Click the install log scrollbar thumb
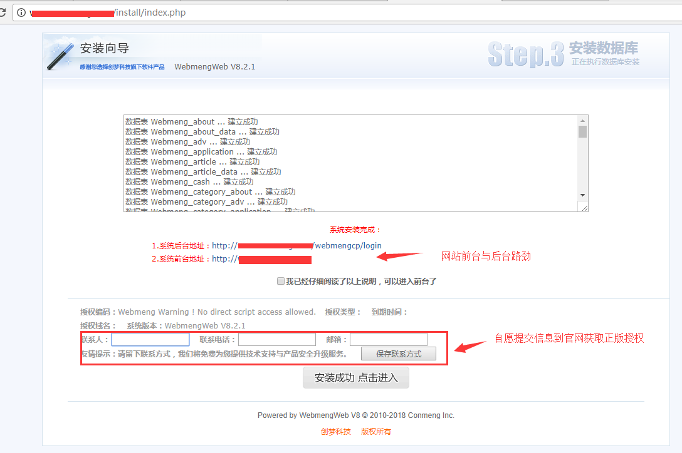This screenshot has width=682, height=453. pyautogui.click(x=582, y=131)
